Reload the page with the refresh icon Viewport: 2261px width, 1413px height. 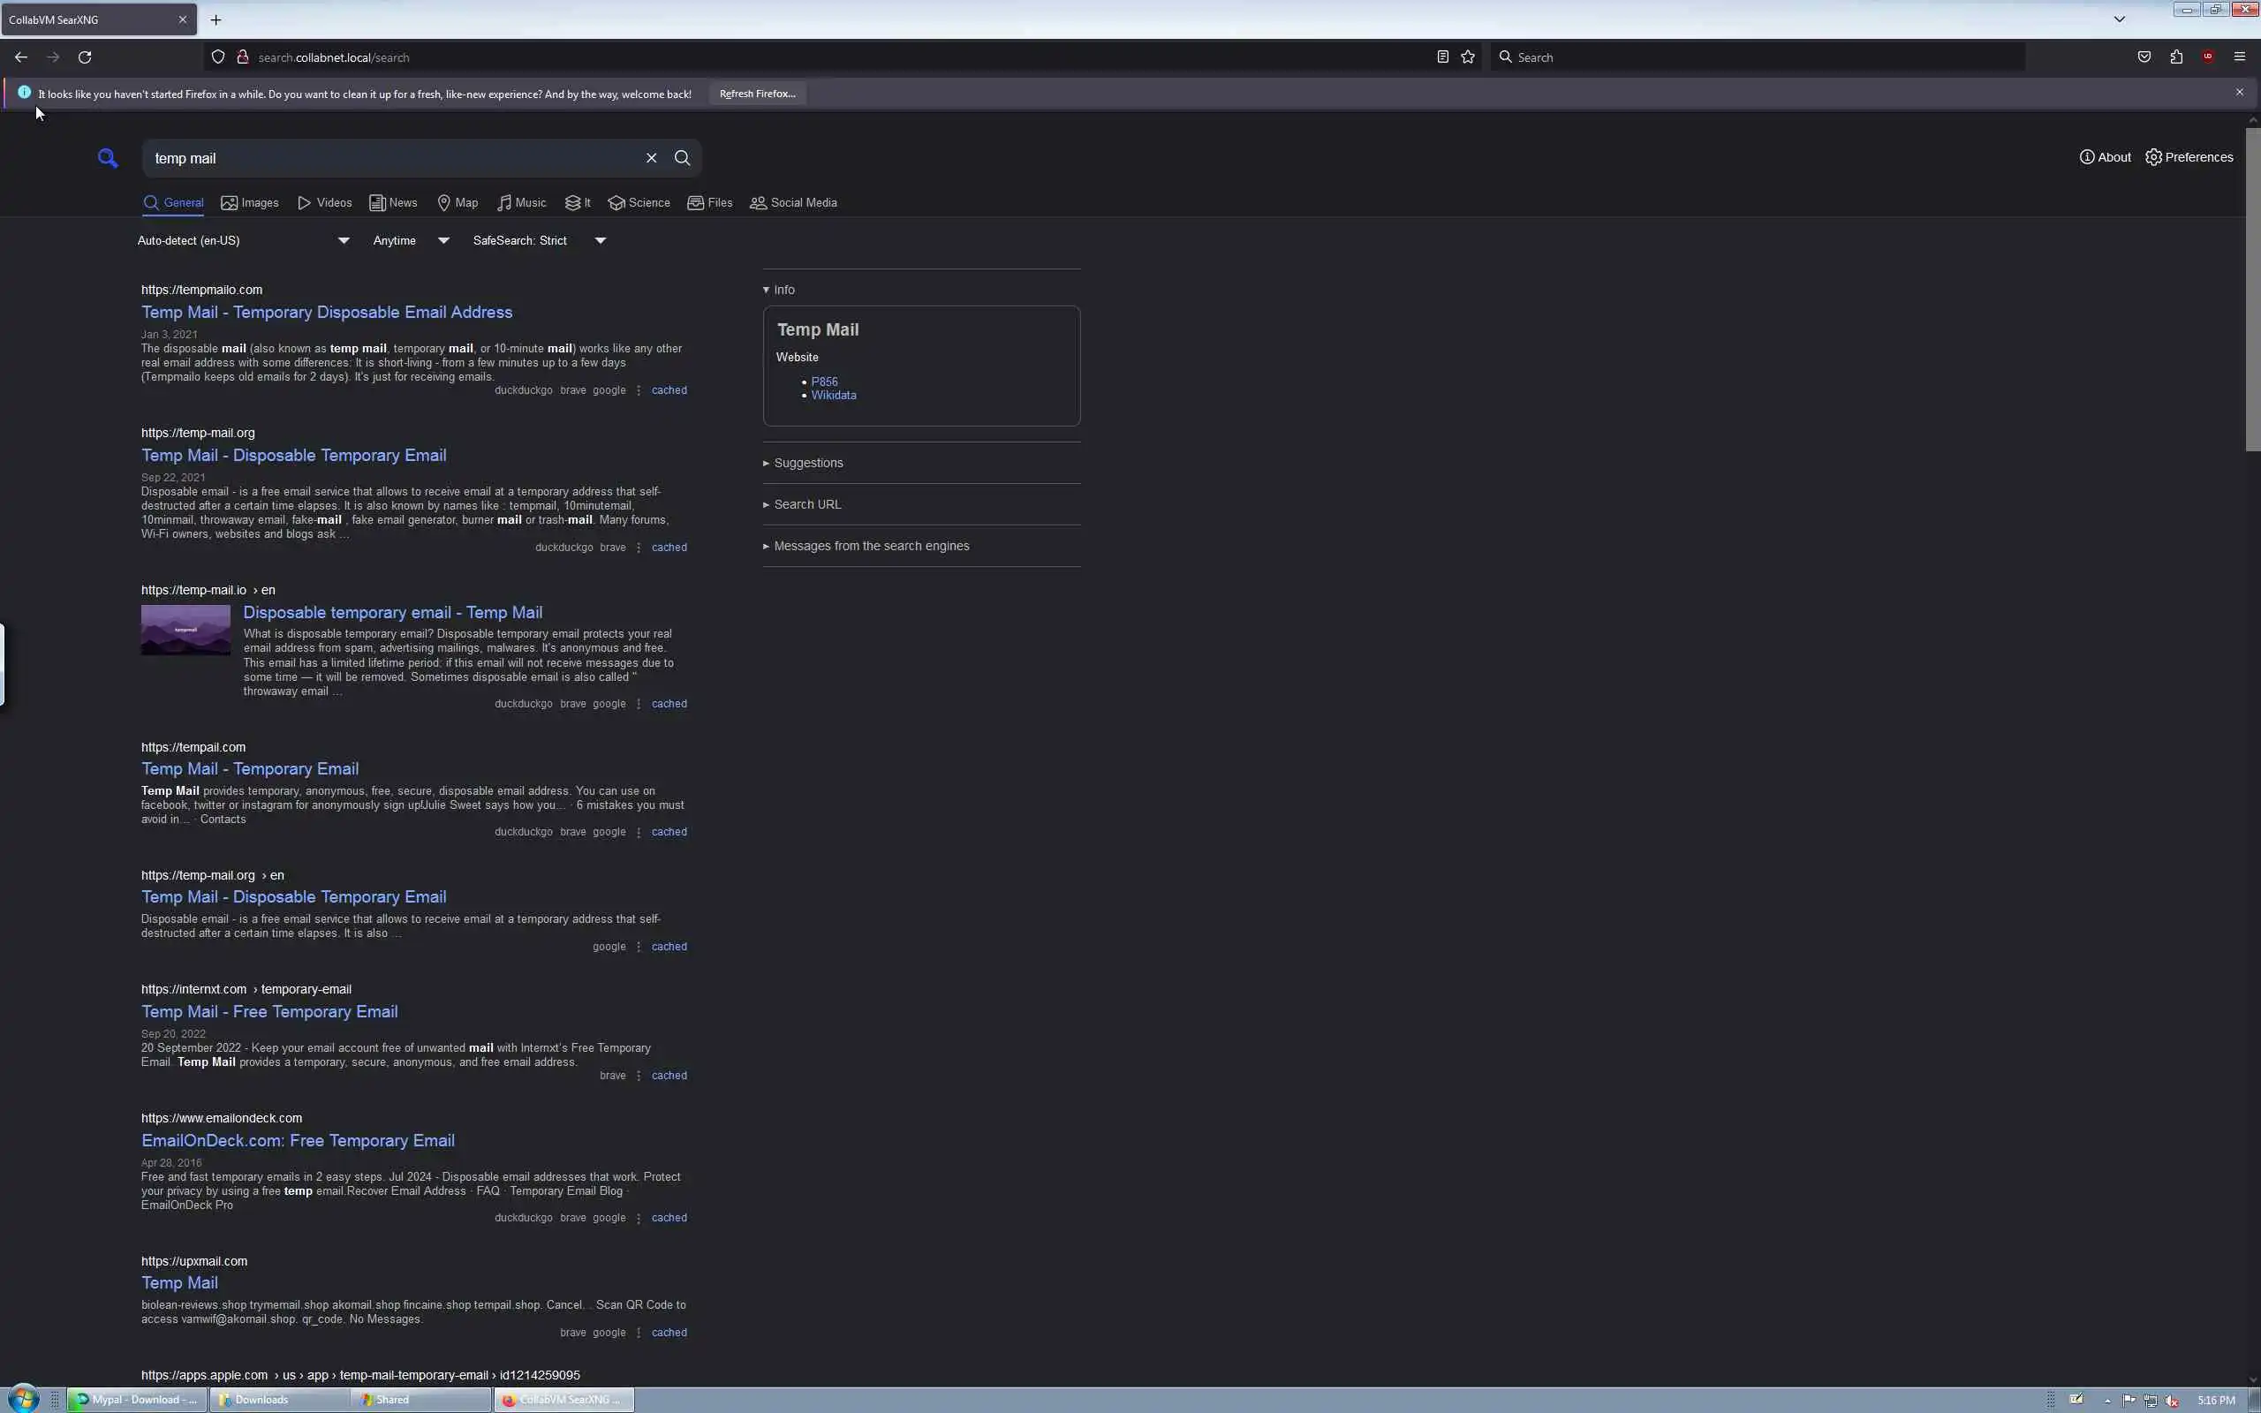(x=85, y=57)
